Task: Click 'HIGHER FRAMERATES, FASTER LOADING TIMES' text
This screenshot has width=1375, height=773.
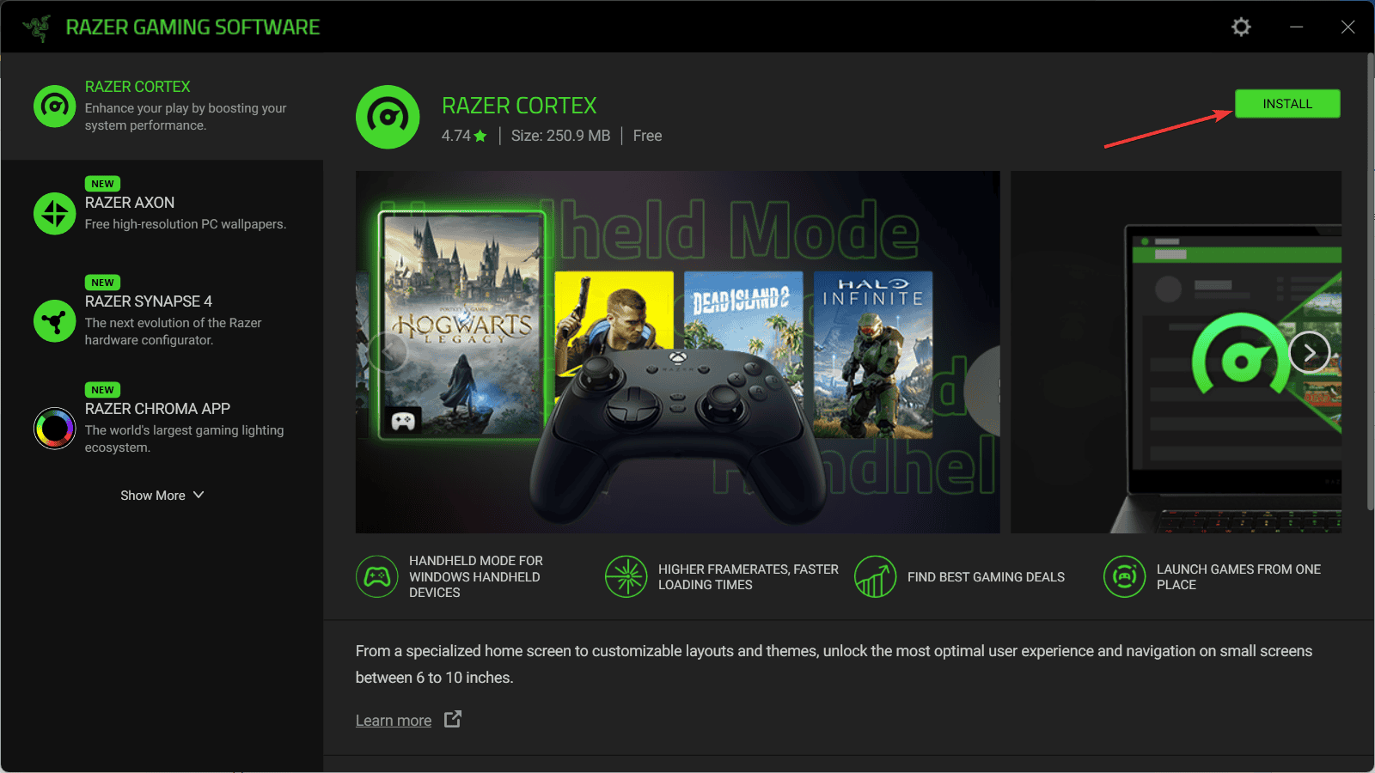Action: click(x=749, y=576)
